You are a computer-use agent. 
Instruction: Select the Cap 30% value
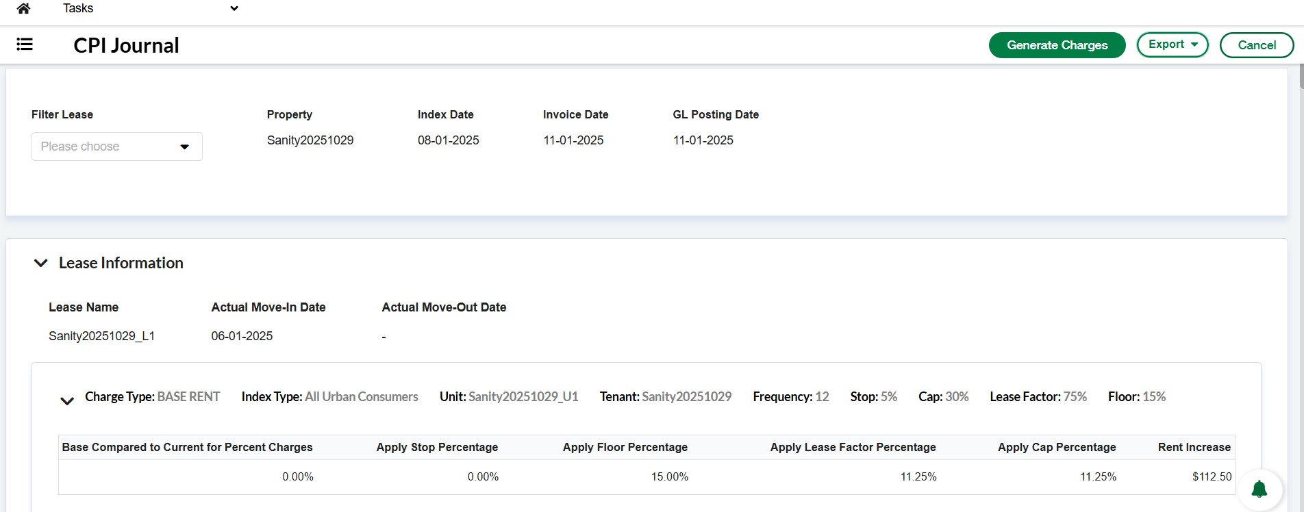tap(957, 397)
